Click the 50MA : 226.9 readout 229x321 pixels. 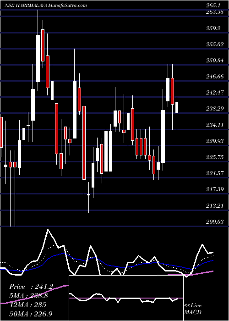click(31, 314)
